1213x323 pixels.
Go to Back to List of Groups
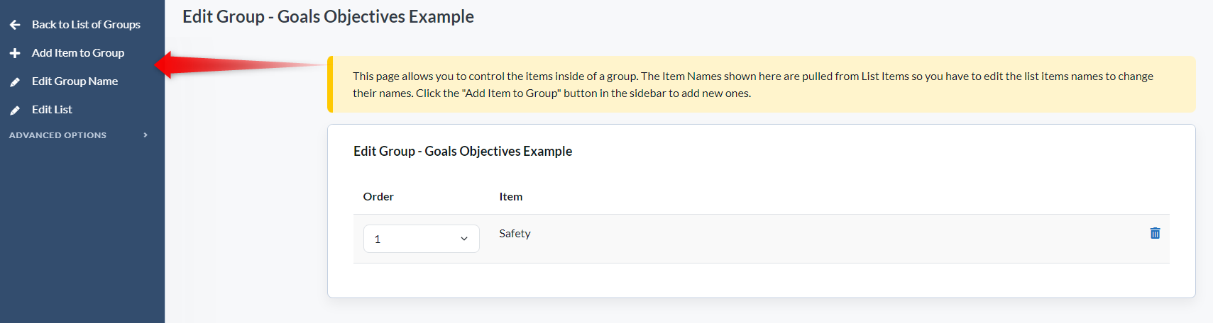[86, 25]
